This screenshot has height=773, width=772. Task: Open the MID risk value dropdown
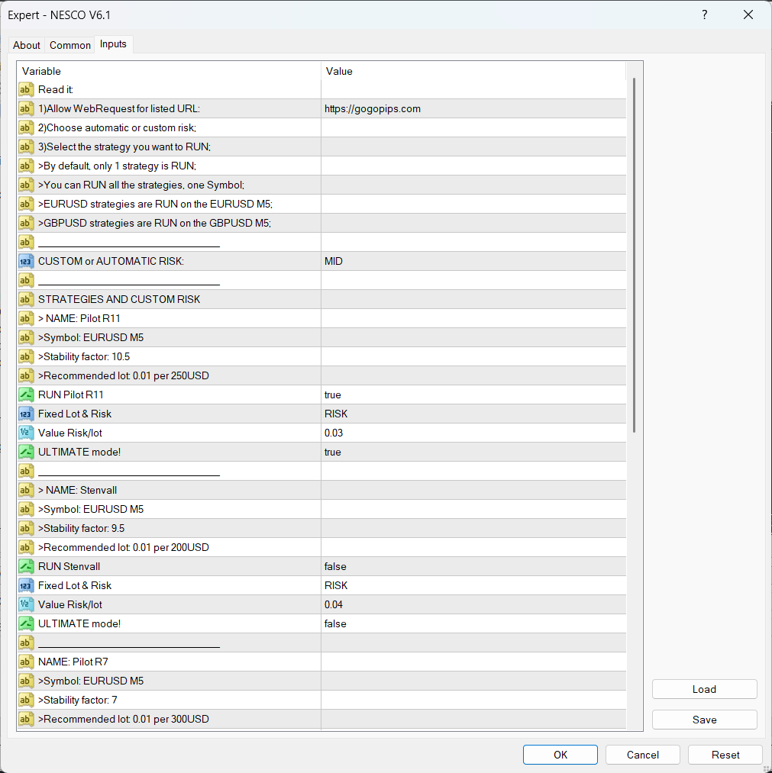pos(473,261)
